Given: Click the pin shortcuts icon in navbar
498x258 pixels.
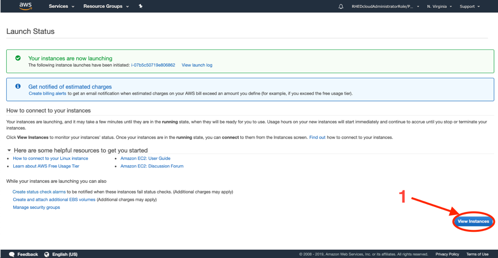Looking at the screenshot, I should (141, 6).
